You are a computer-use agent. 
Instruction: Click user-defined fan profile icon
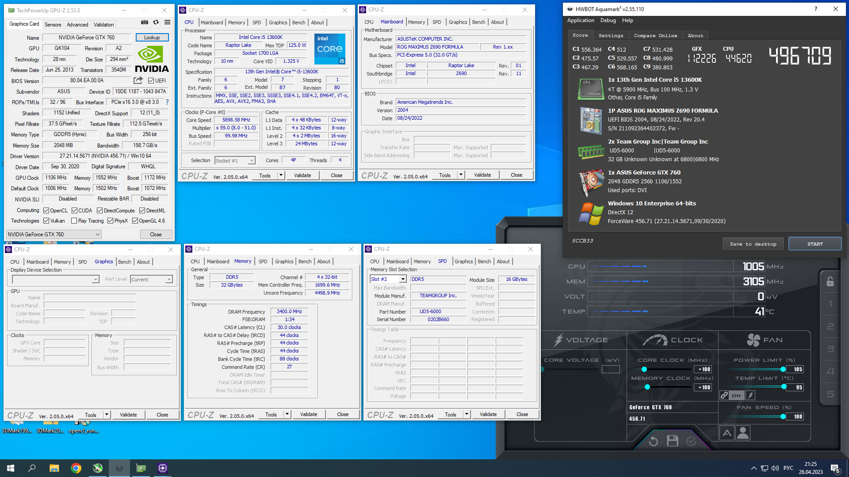point(743,433)
